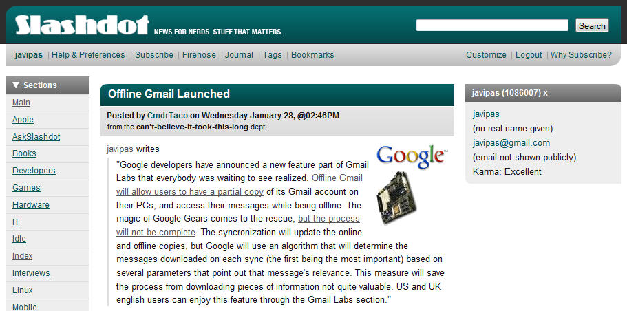Open Why Subscribe? link
The image size is (627, 311).
coord(581,55)
